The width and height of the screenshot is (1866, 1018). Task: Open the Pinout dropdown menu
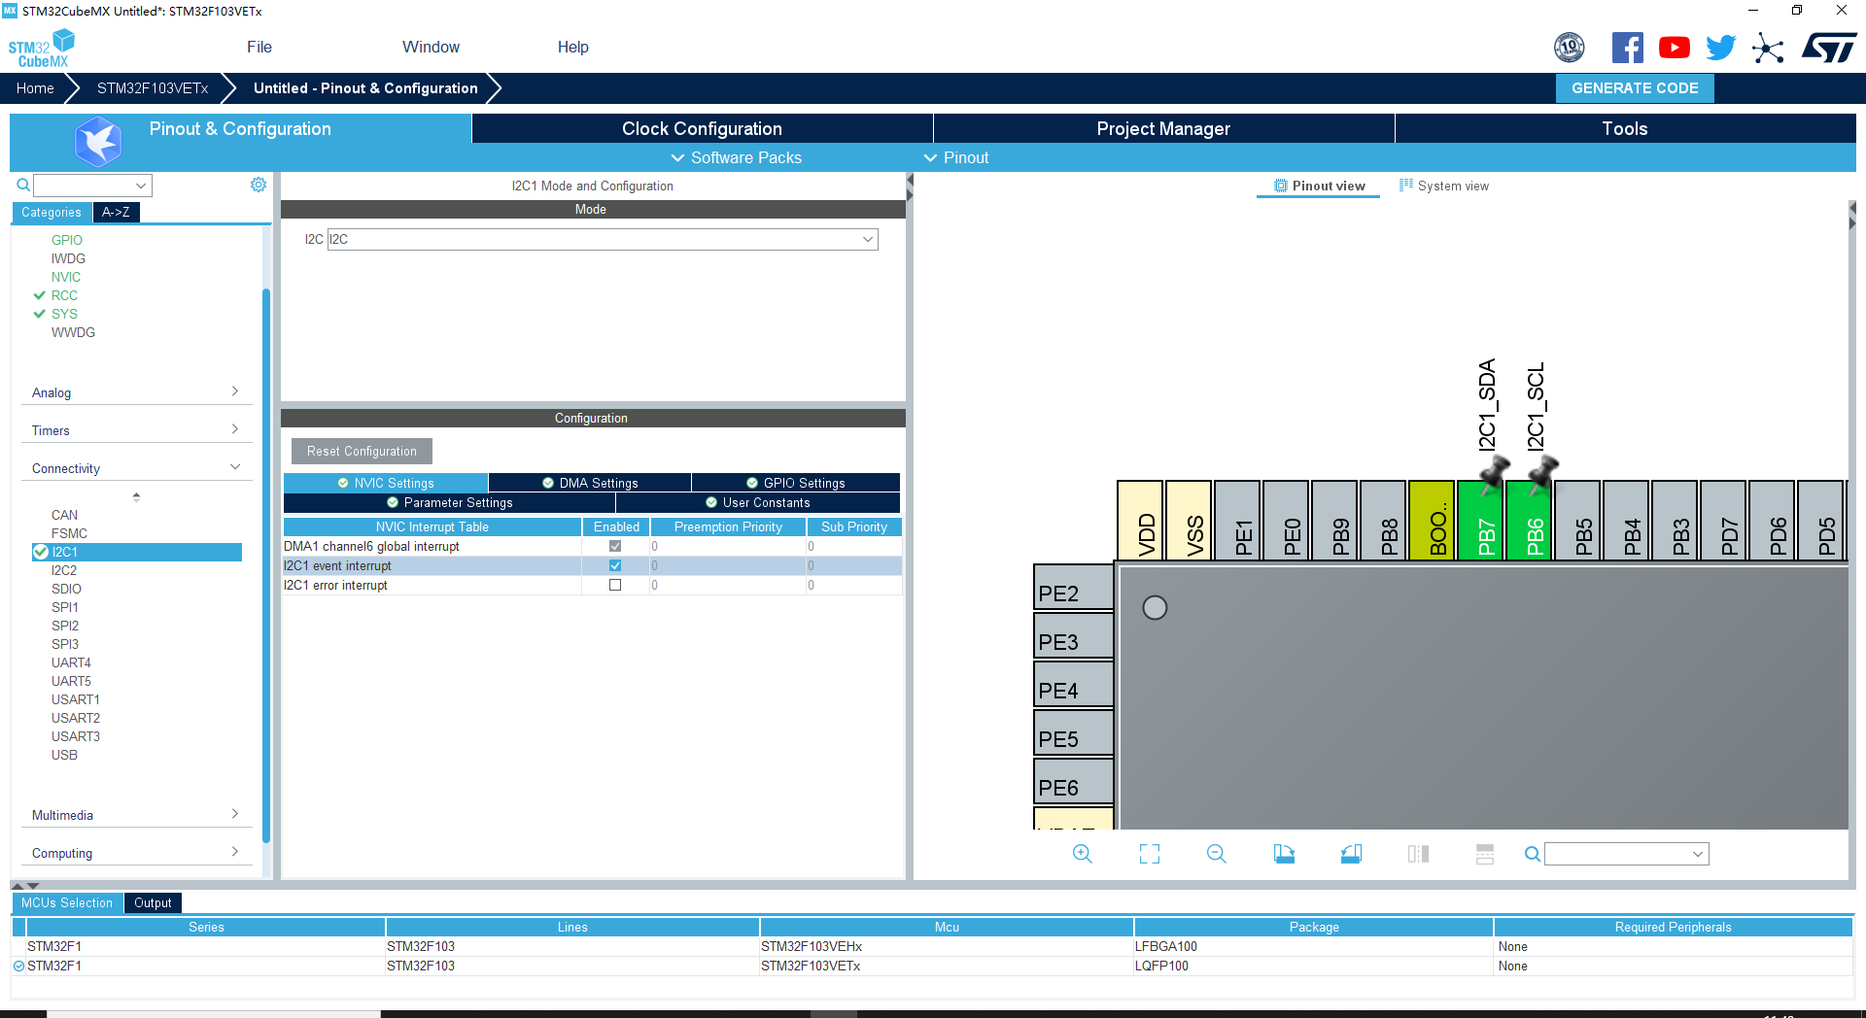956,157
